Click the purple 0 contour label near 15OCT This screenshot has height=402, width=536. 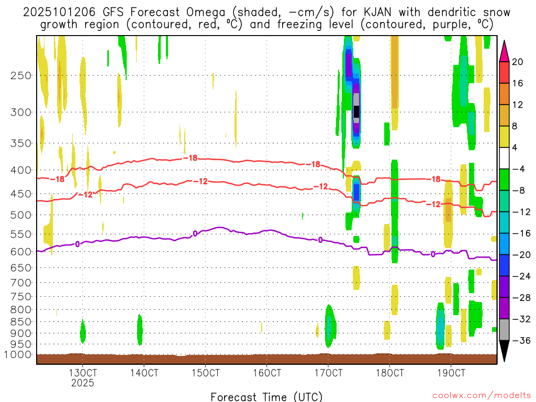click(195, 233)
